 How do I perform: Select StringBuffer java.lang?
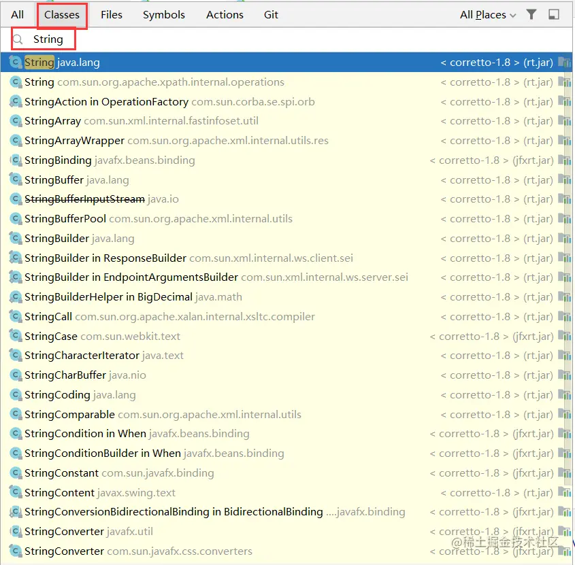[286, 180]
